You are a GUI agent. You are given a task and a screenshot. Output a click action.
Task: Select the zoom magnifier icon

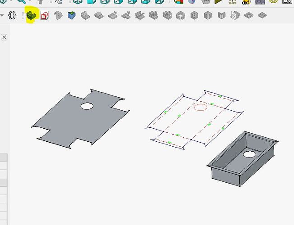[x=22, y=2]
